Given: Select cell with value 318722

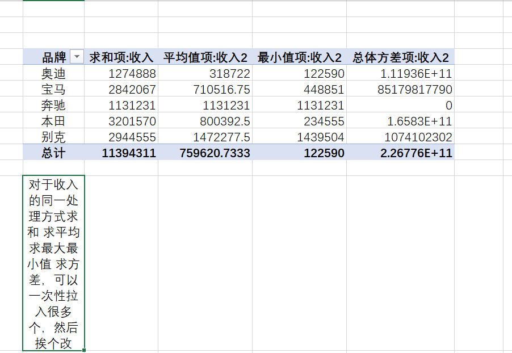Looking at the screenshot, I should click(205, 73).
